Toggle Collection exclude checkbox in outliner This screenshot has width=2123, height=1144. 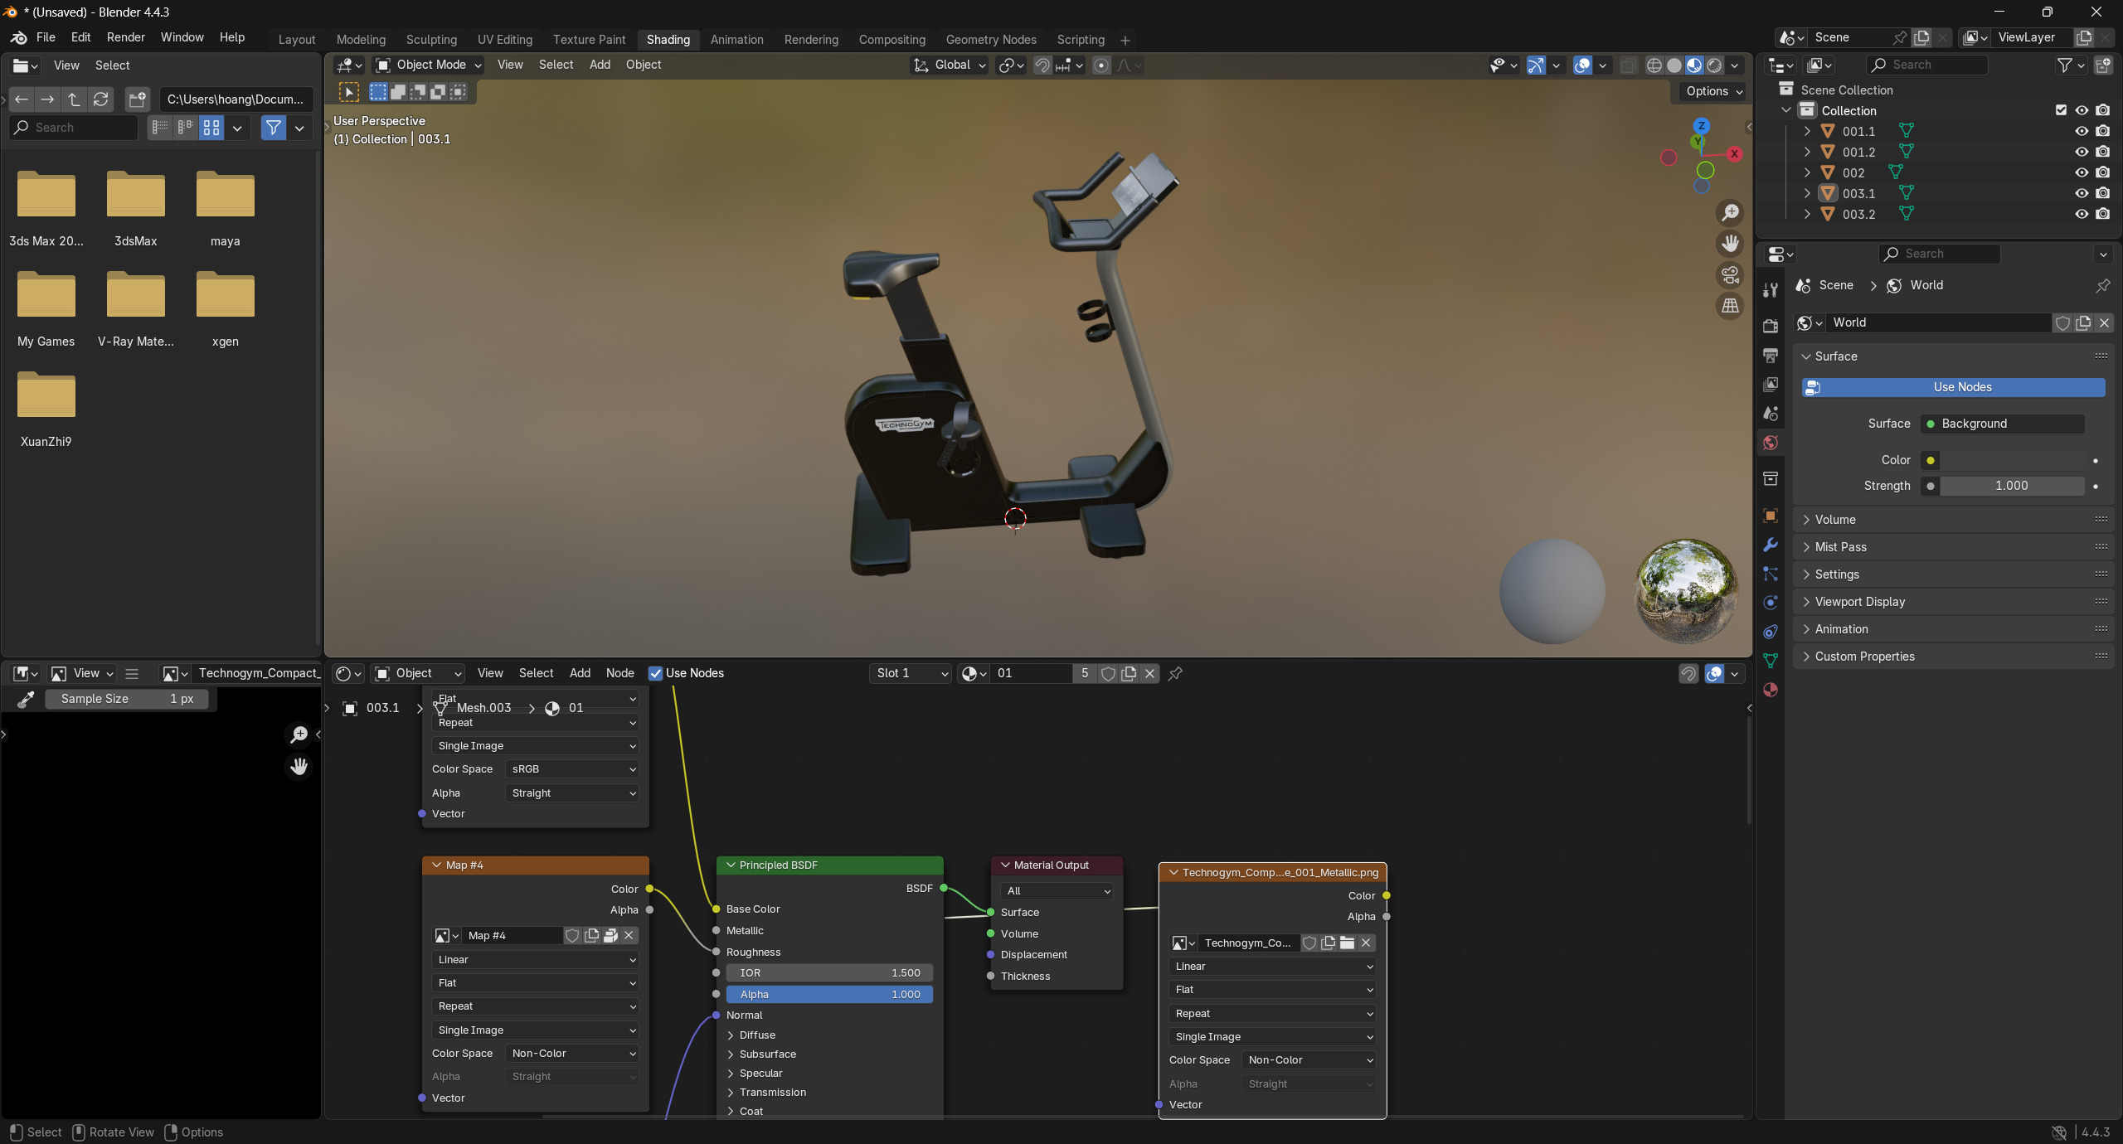tap(2061, 110)
